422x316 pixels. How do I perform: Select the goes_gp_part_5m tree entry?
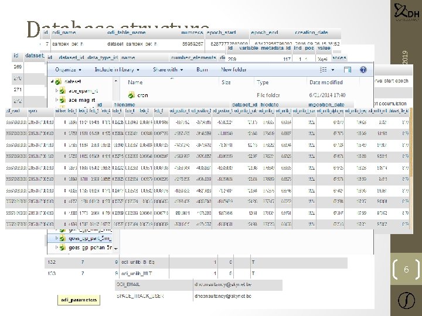90,238
